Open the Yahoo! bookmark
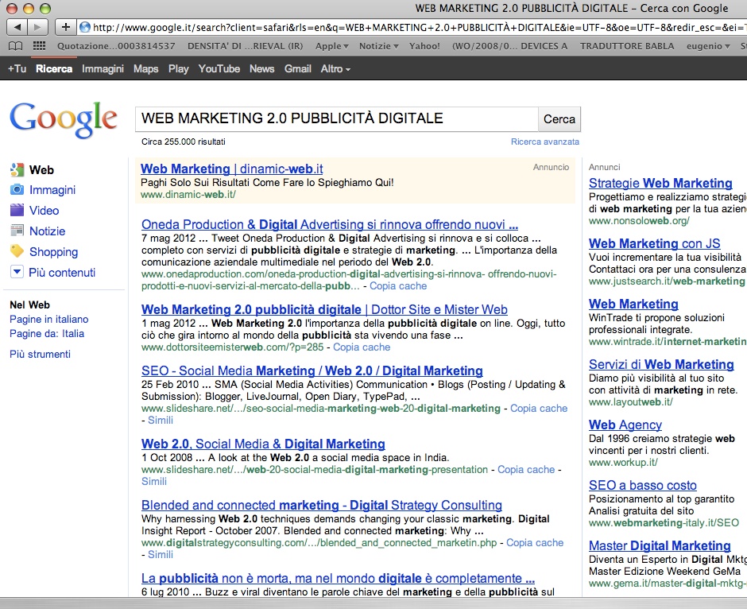 [424, 46]
